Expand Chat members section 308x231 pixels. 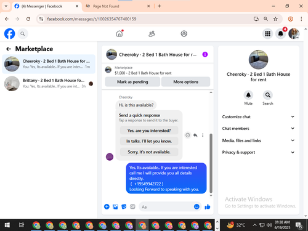[x=258, y=129]
